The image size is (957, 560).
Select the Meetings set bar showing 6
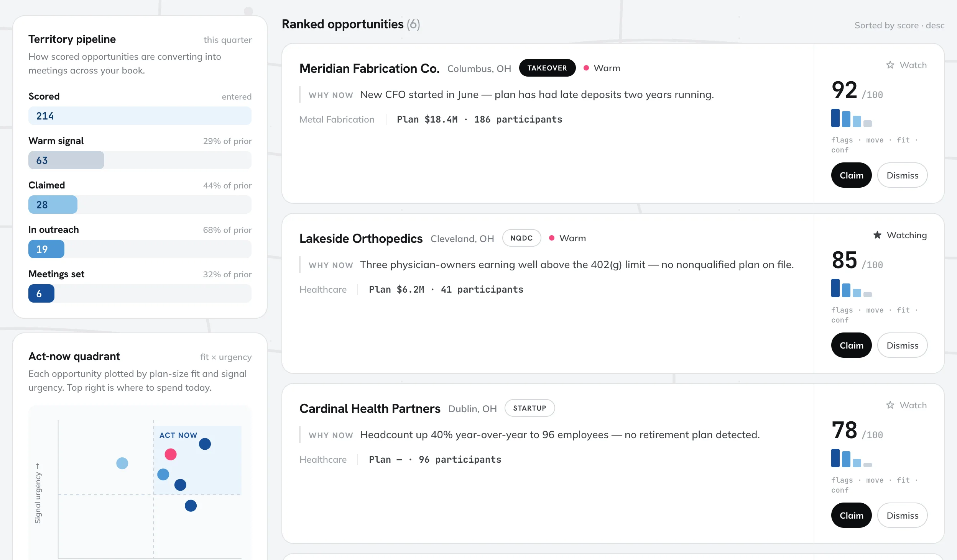point(41,294)
